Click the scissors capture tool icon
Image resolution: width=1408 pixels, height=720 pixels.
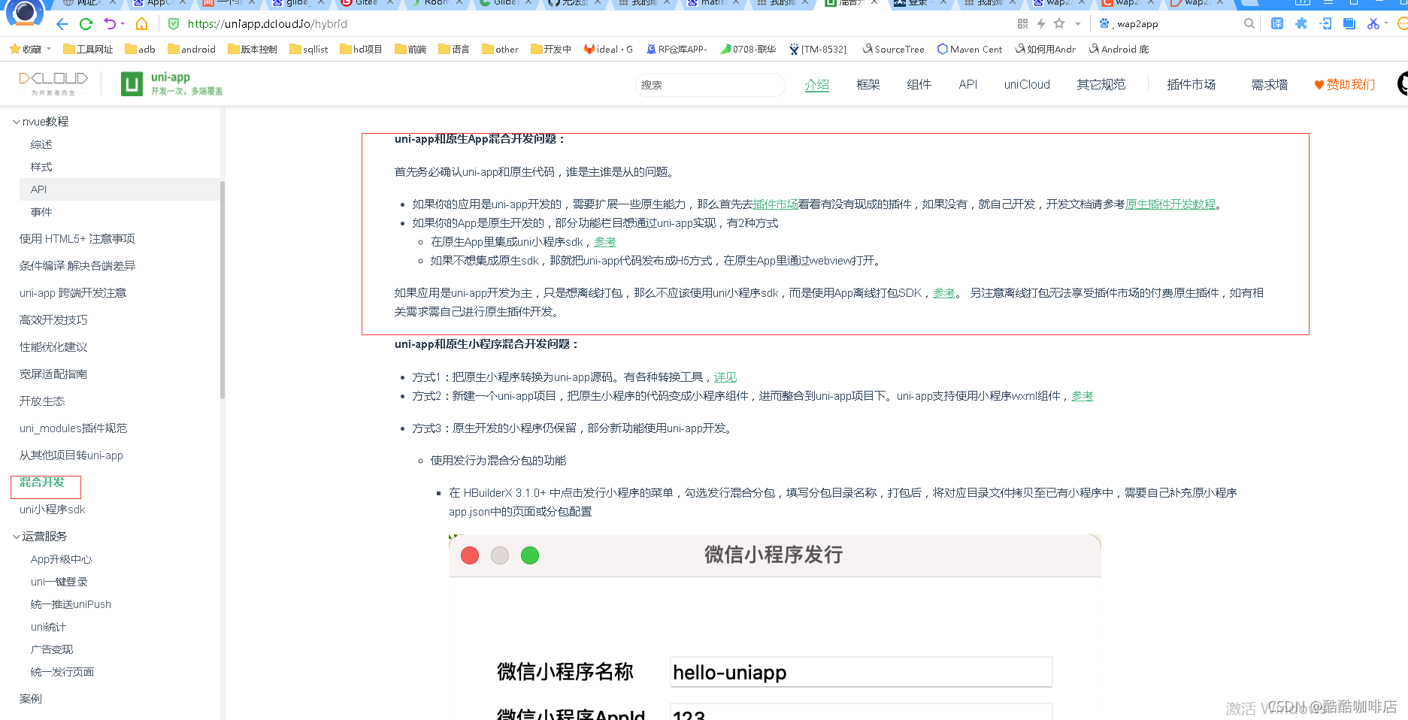1373,24
